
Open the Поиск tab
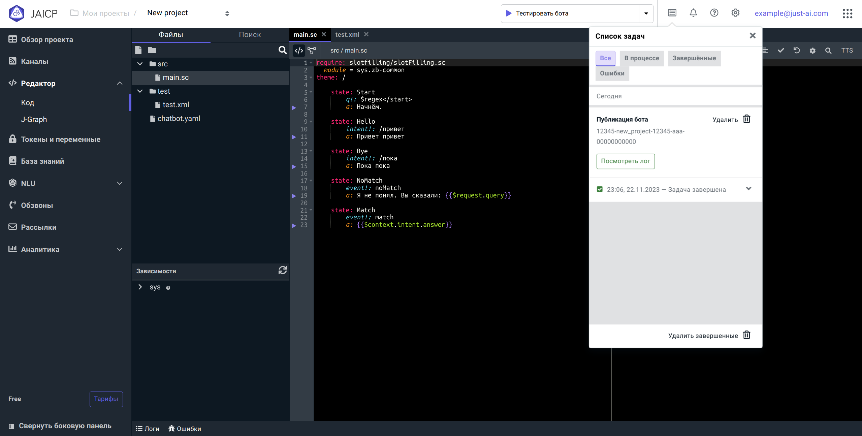(x=250, y=35)
